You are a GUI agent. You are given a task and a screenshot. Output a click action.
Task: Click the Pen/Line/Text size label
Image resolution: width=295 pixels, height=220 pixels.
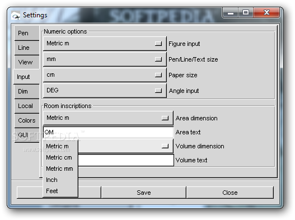(193, 59)
